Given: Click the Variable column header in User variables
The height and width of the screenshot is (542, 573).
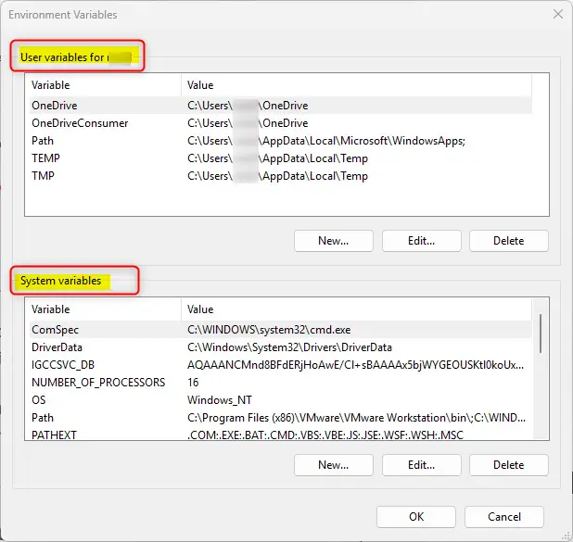Looking at the screenshot, I should pyautogui.click(x=103, y=85).
